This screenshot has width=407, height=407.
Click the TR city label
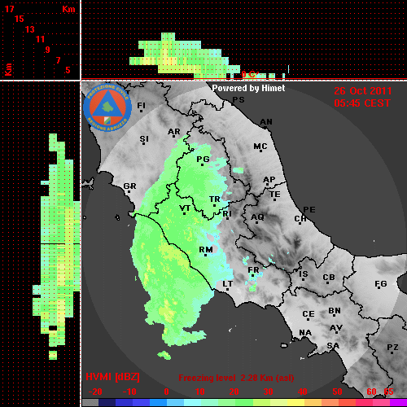pyautogui.click(x=215, y=199)
